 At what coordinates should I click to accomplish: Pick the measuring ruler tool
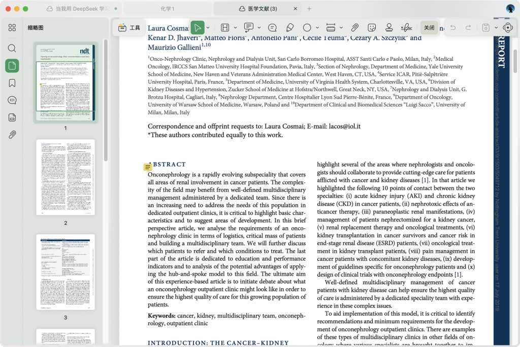[331, 28]
